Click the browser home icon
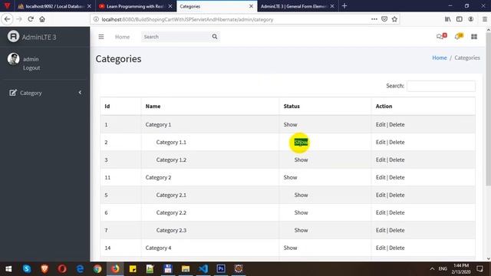Image resolution: width=491 pixels, height=276 pixels. tap(42, 19)
